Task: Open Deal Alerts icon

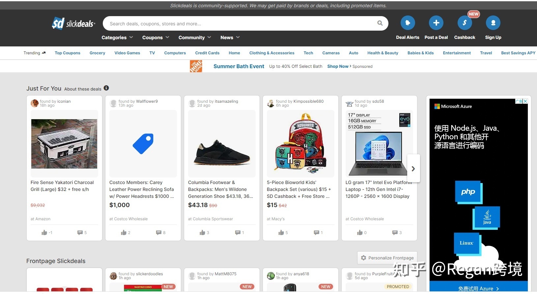Action: (408, 23)
